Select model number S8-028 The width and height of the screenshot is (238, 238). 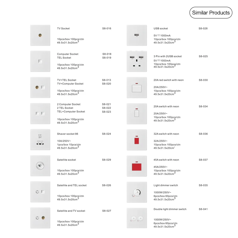203,29
